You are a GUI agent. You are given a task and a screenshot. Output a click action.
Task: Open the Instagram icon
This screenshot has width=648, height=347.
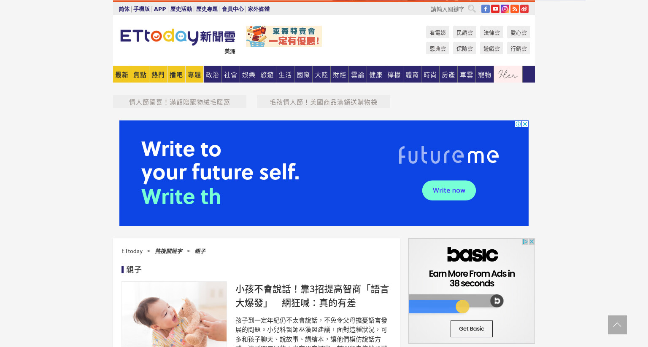505,9
